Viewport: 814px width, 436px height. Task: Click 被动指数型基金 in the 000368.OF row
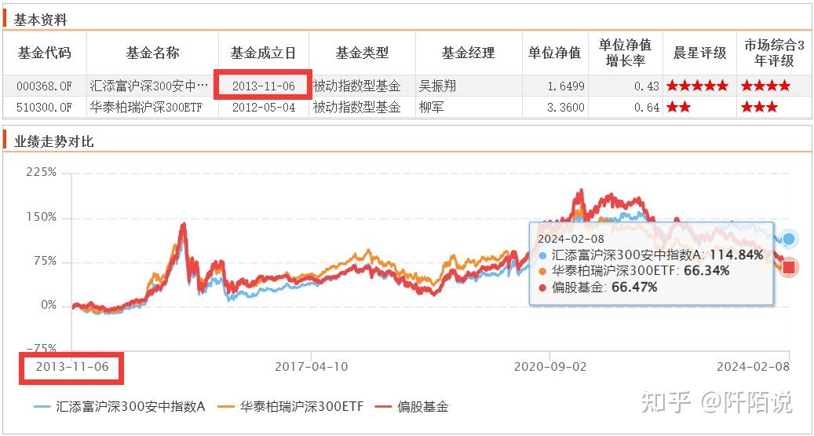coord(356,86)
